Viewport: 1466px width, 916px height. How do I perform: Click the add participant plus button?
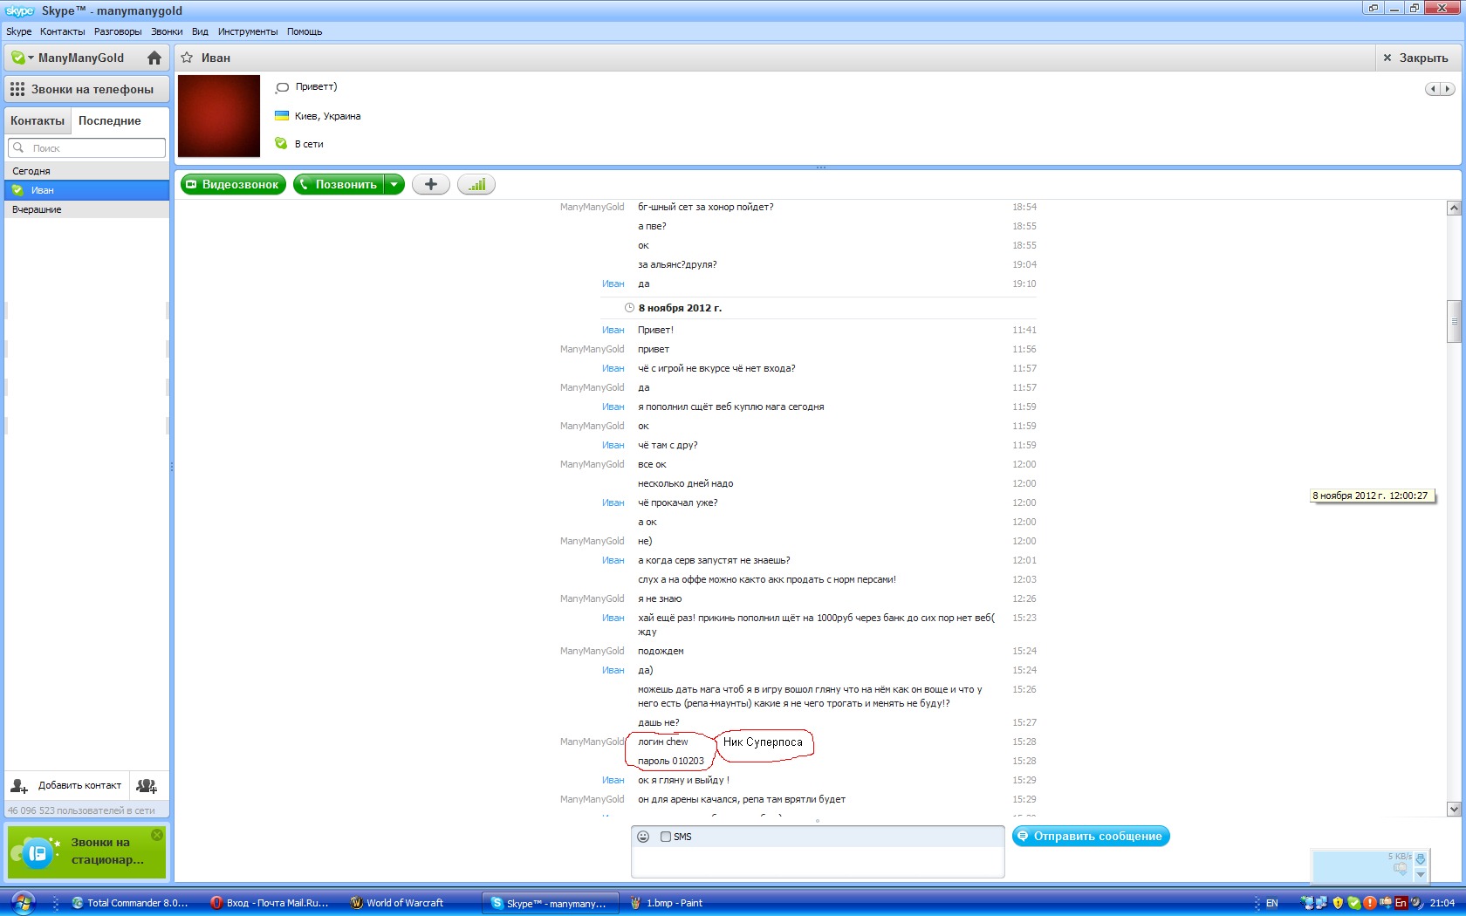430,184
